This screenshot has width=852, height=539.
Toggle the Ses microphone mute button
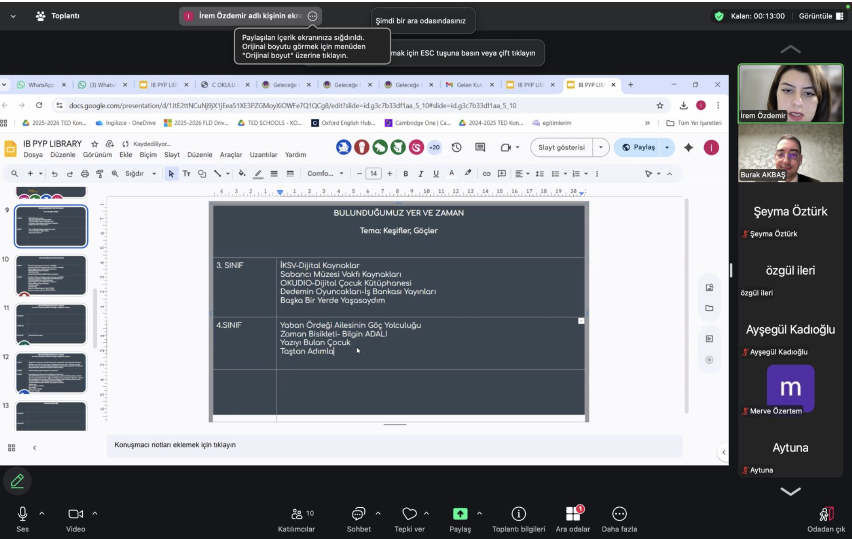[22, 513]
